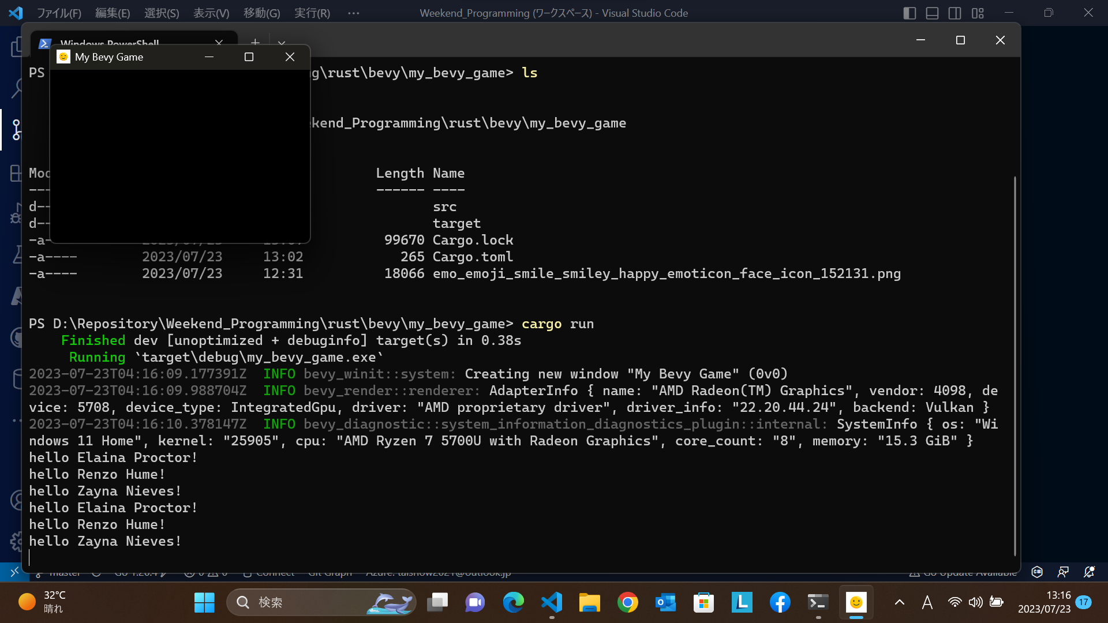
Task: Maximize the My Bevy Game window
Action: (249, 57)
